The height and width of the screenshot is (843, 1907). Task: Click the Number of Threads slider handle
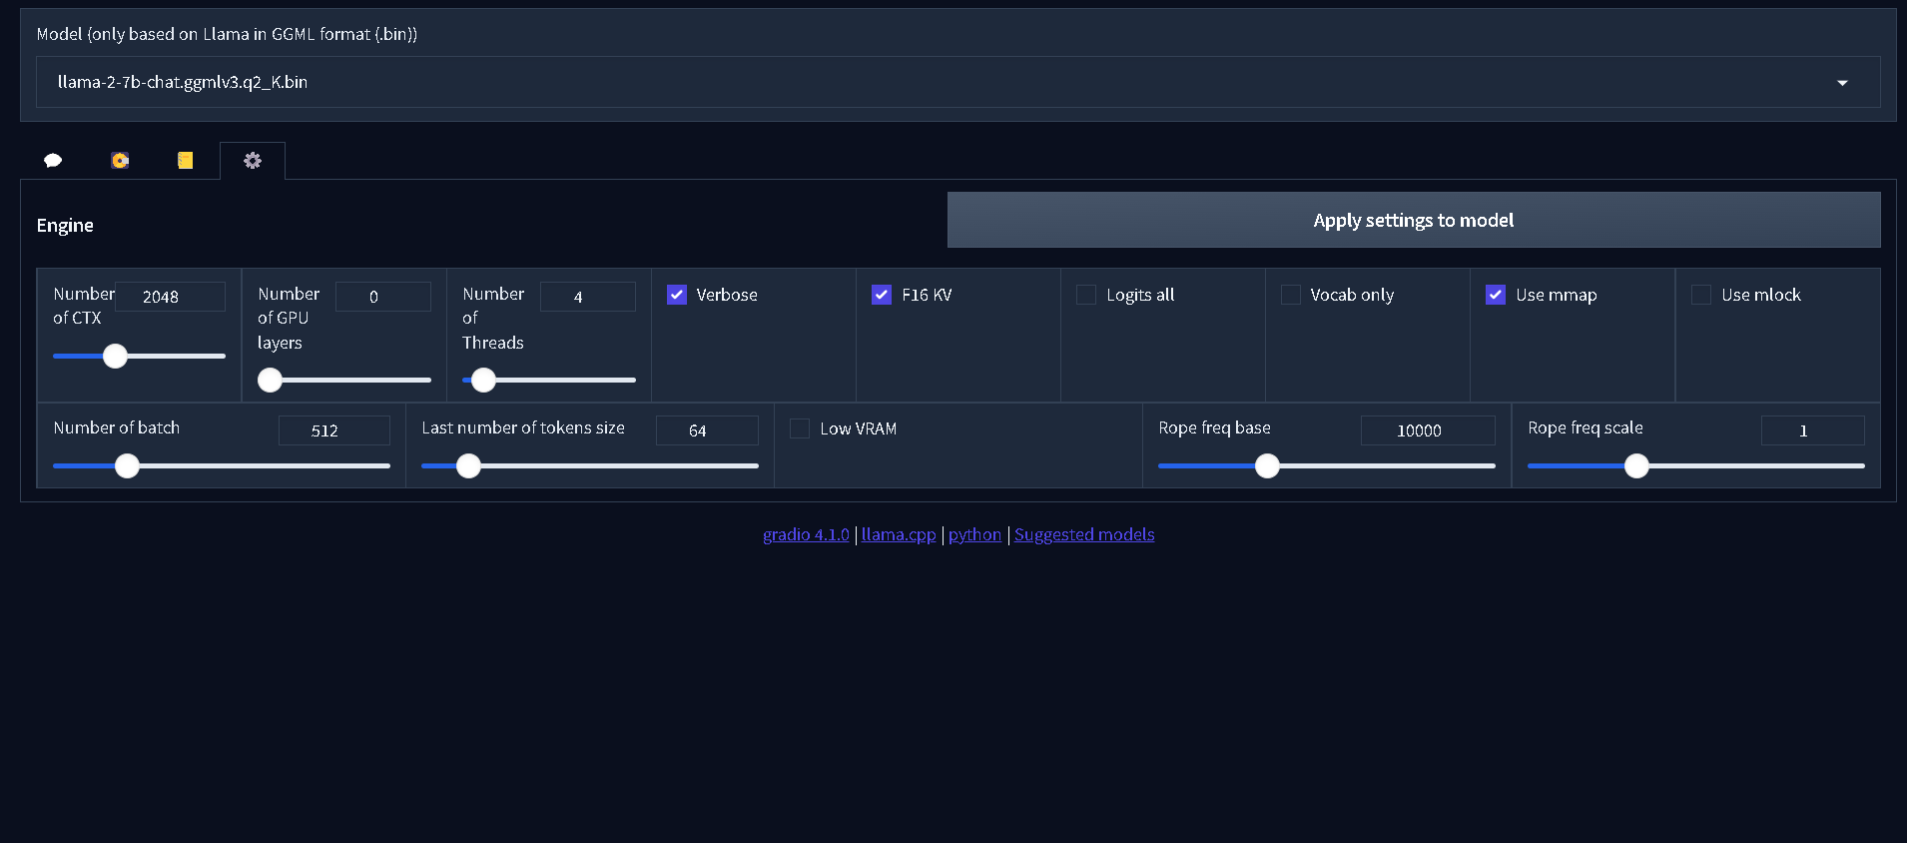point(483,380)
